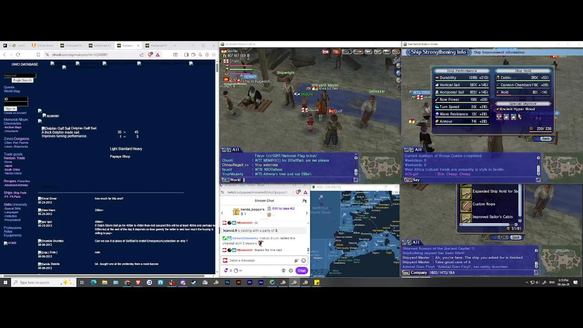Click first skill icon under Ancient Hyper Wood
The height and width of the screenshot is (328, 583).
click(499, 117)
